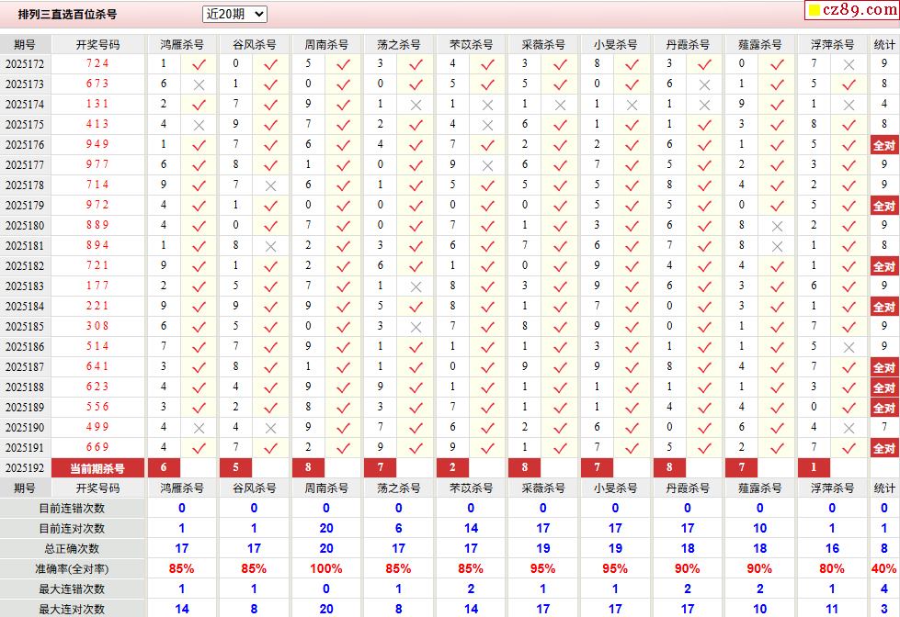Click the 目前连错次数 row label
Screen dimensions: 900x617
click(x=72, y=509)
